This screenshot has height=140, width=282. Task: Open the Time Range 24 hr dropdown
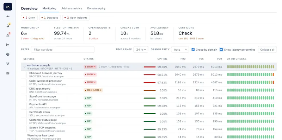point(141,50)
